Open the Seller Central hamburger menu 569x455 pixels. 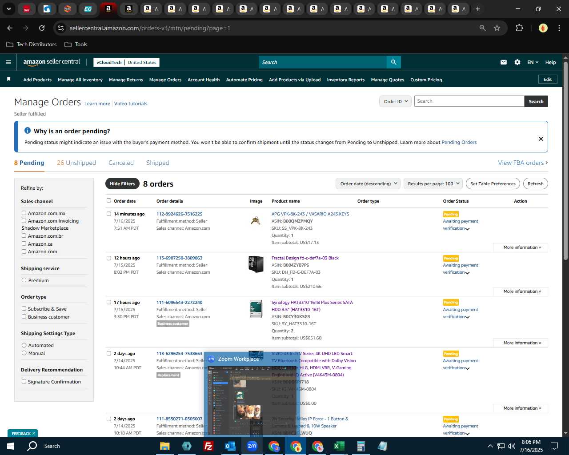(x=8, y=62)
